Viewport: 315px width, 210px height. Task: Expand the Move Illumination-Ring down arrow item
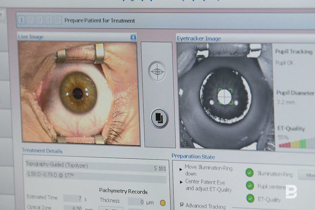click(x=181, y=169)
